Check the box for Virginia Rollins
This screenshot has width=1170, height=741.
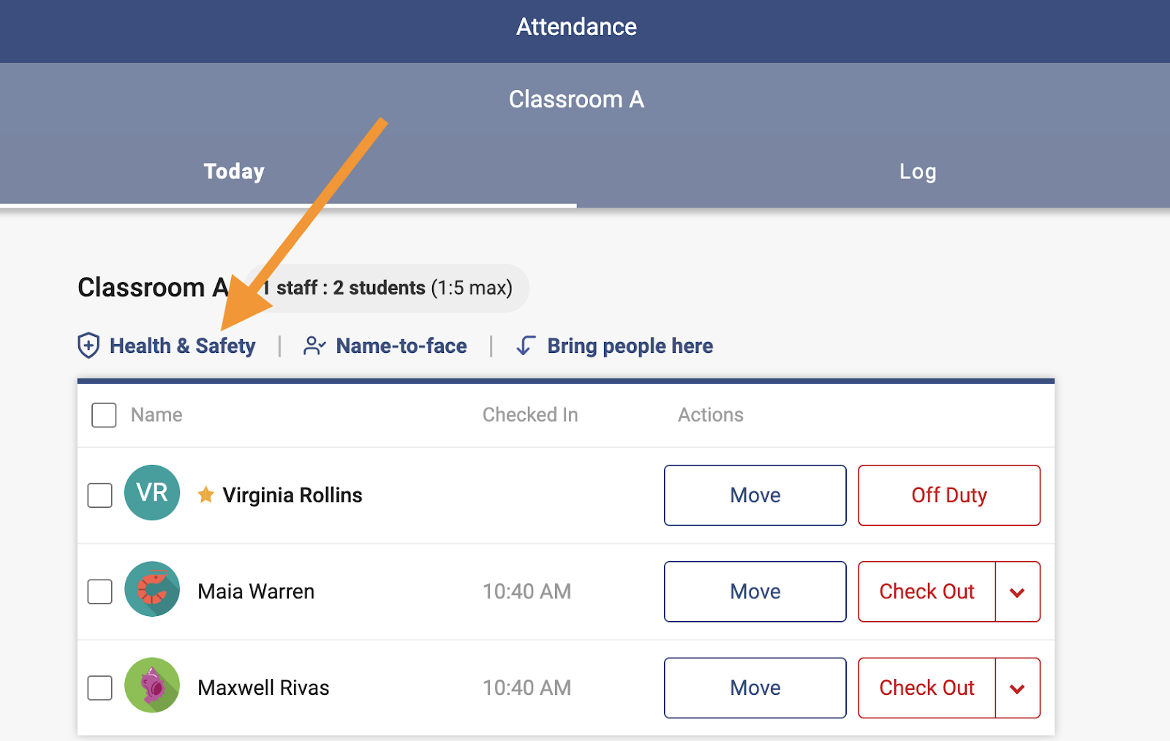[100, 495]
